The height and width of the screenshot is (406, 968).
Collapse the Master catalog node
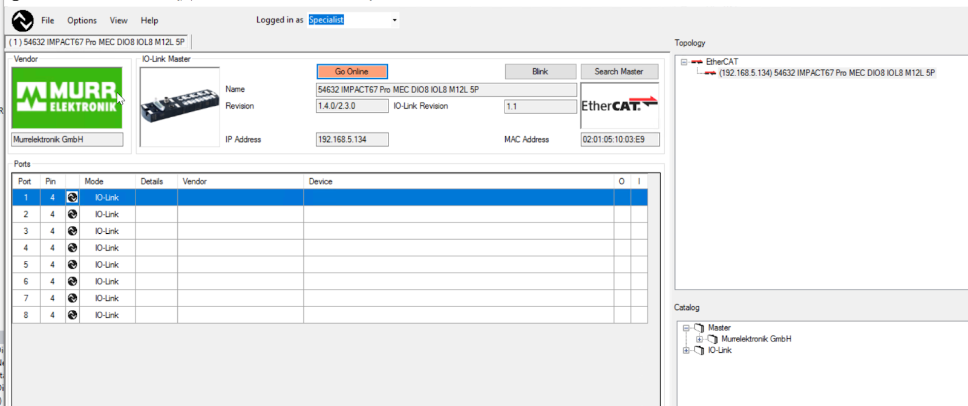[x=686, y=328]
